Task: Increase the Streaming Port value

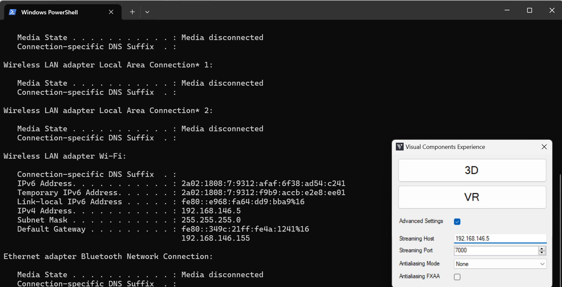Action: coord(542,249)
